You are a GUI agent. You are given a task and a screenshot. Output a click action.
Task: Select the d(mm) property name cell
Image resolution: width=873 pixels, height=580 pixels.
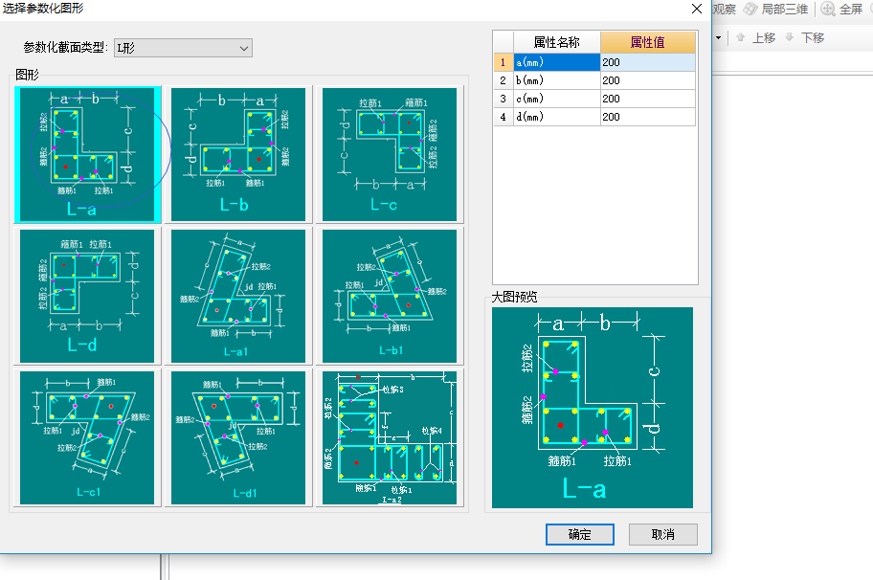click(x=557, y=117)
